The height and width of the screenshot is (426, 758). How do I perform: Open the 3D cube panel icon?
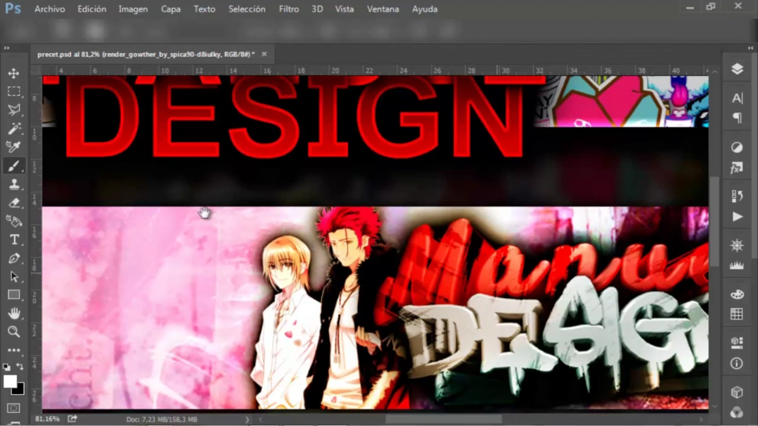tap(737, 392)
